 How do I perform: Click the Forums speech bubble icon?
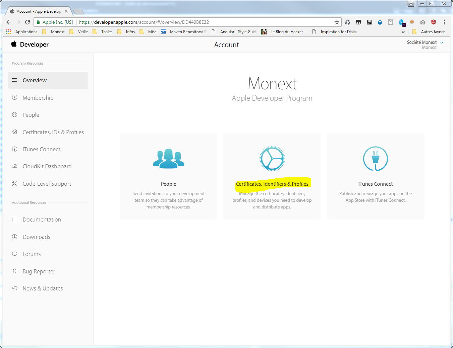coord(14,254)
